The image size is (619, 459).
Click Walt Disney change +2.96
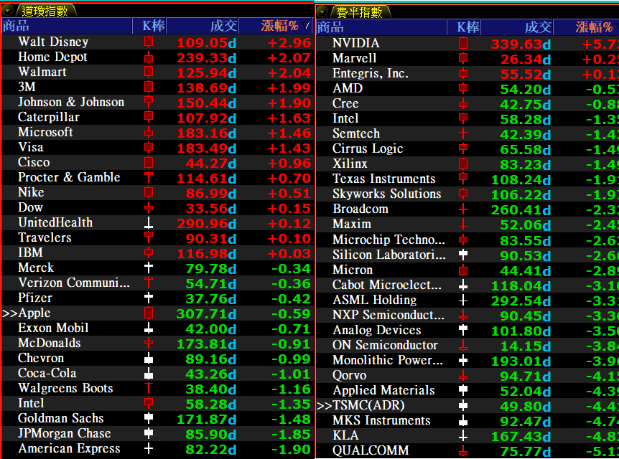coord(289,43)
